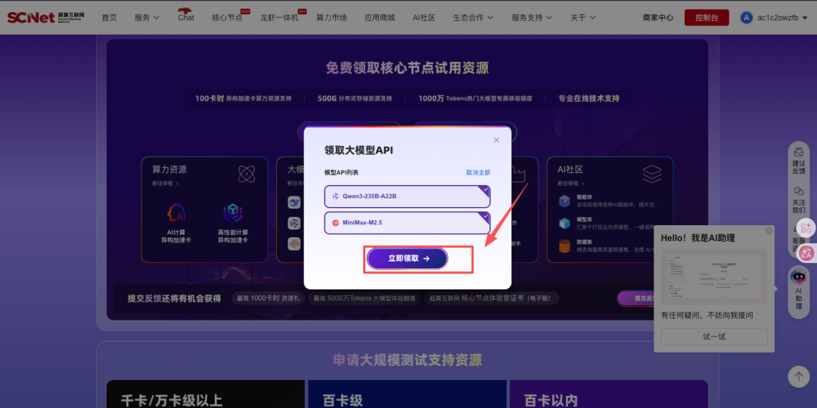Open 前往体验 under AI社区

click(x=570, y=183)
